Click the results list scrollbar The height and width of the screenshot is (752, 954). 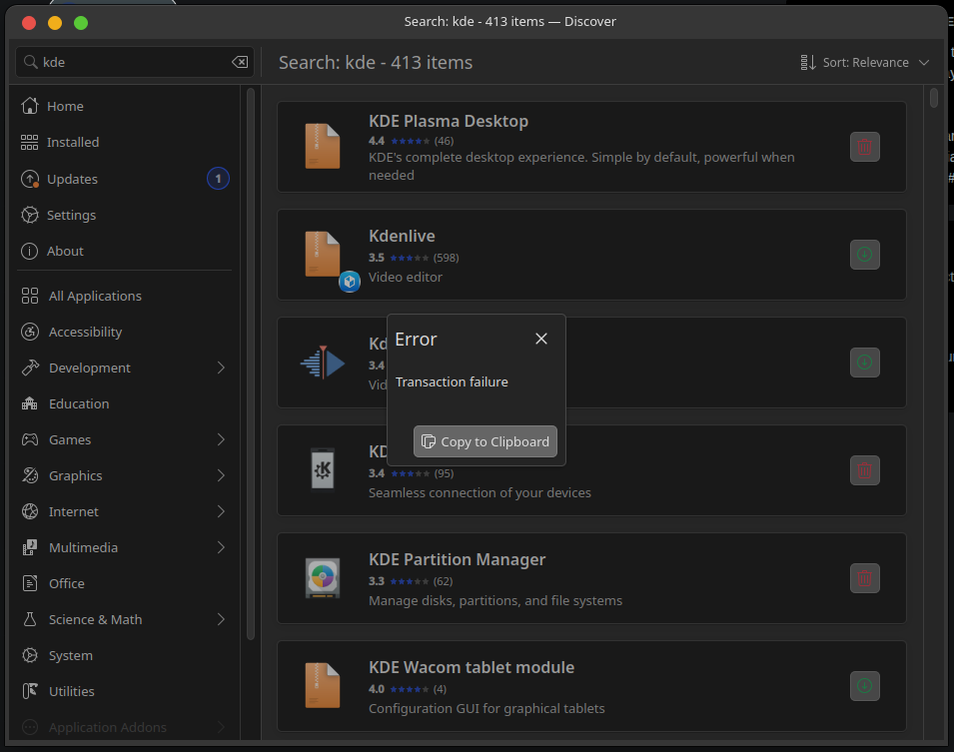tap(934, 98)
